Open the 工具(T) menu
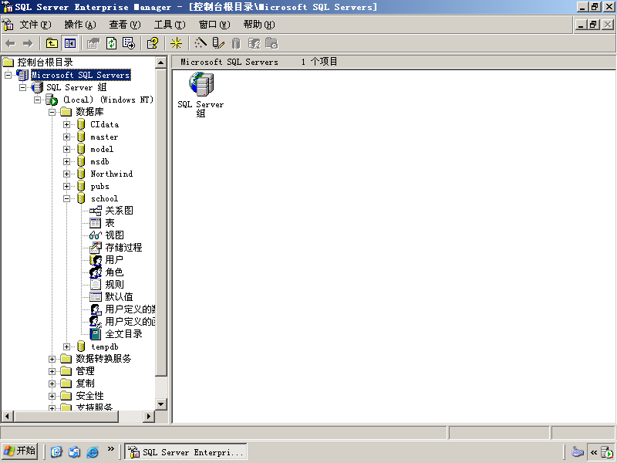The height and width of the screenshot is (463, 617). [170, 25]
